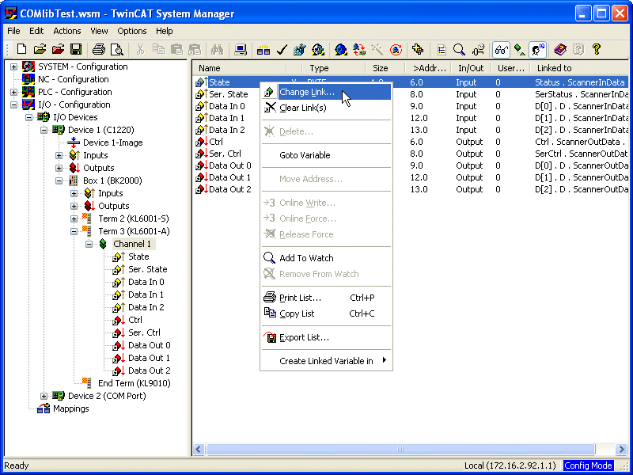Click the Config Mode status bar indicator
633x475 pixels.
point(588,465)
